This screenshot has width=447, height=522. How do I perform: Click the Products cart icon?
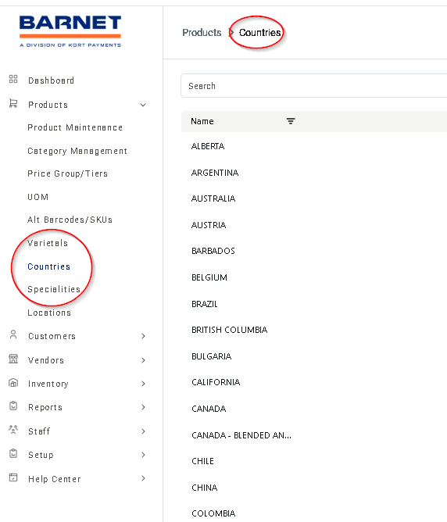point(13,103)
